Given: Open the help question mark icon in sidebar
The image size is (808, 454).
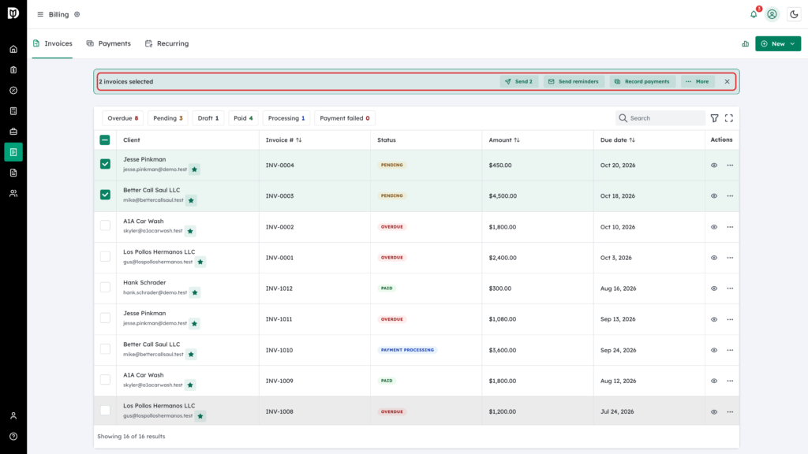Looking at the screenshot, I should 13,437.
